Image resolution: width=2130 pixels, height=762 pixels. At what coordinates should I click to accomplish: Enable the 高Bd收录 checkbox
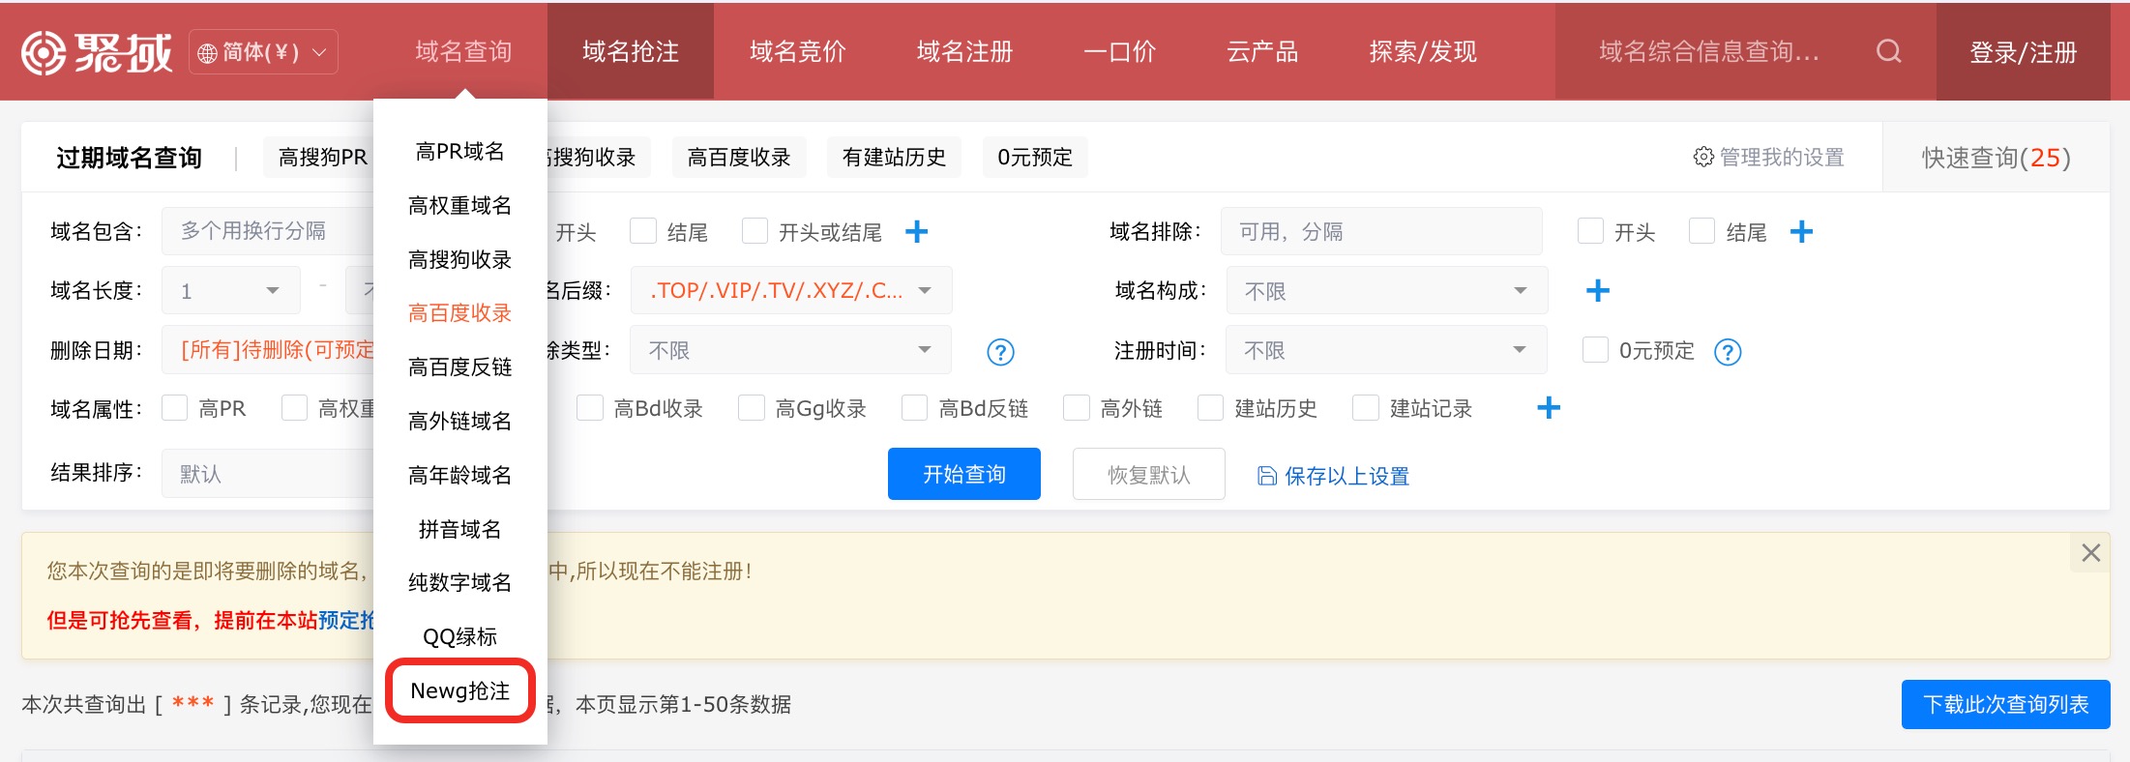(590, 408)
